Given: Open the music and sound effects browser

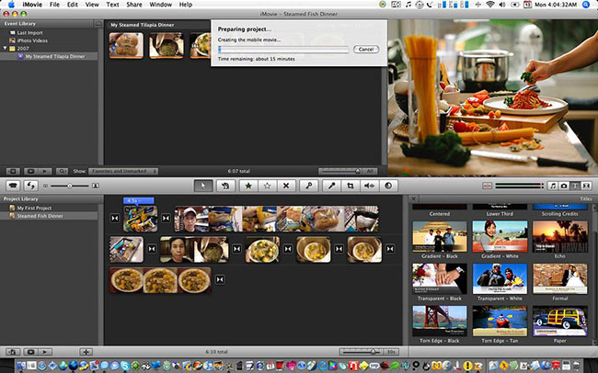Looking at the screenshot, I should (x=553, y=186).
